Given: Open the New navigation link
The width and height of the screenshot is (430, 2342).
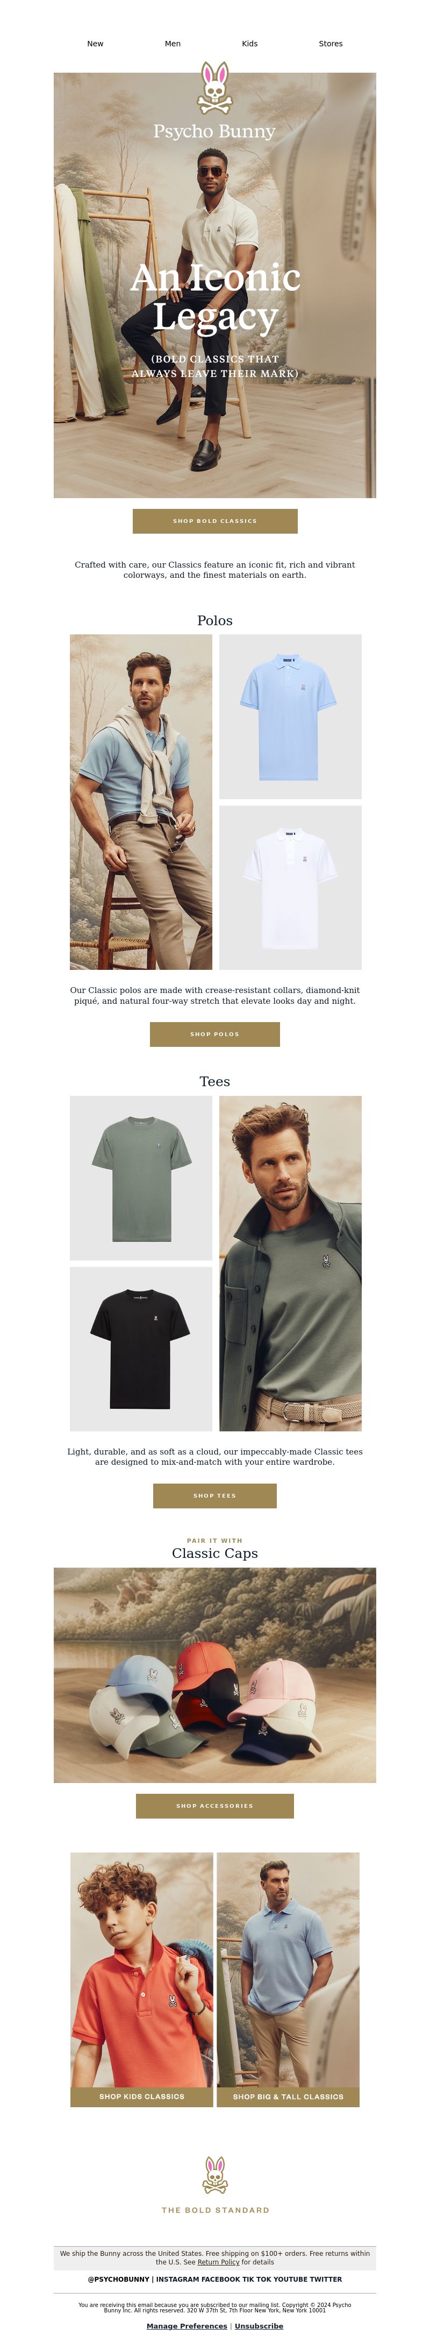Looking at the screenshot, I should click(x=95, y=44).
